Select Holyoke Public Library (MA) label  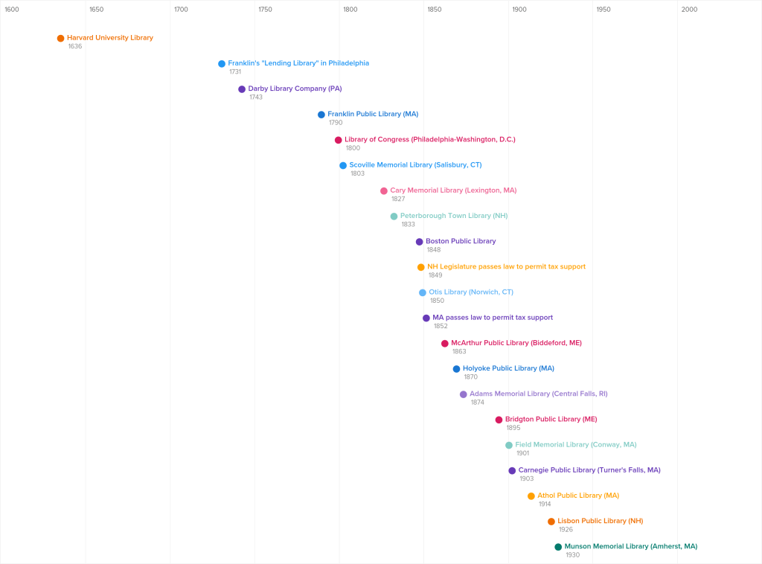point(508,368)
